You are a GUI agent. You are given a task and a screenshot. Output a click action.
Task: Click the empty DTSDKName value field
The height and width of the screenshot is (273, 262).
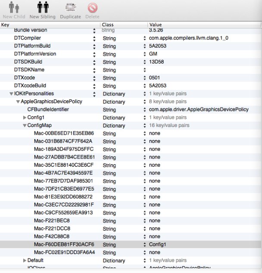(x=204, y=70)
